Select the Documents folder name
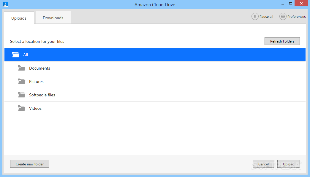310x177 pixels. click(39, 68)
